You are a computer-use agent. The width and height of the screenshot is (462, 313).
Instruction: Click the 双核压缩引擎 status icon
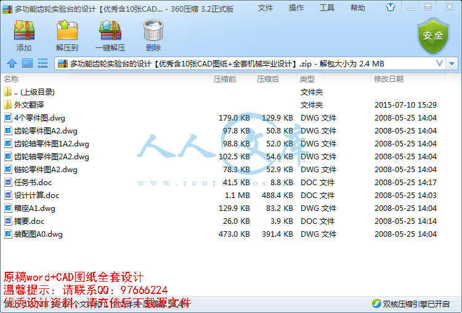click(x=376, y=303)
